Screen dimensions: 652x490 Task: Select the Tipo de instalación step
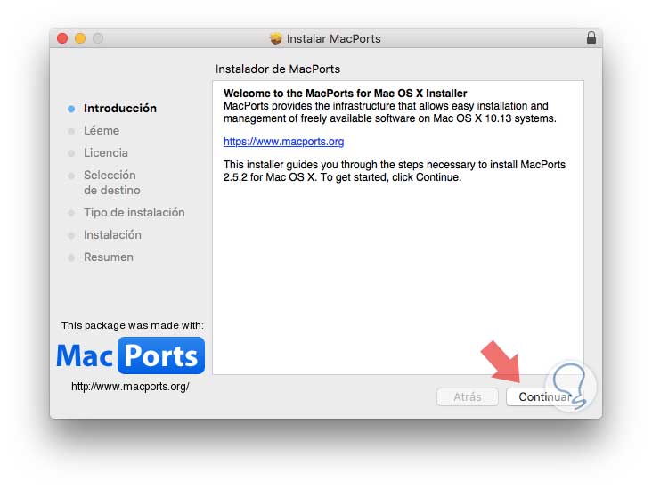click(x=134, y=213)
